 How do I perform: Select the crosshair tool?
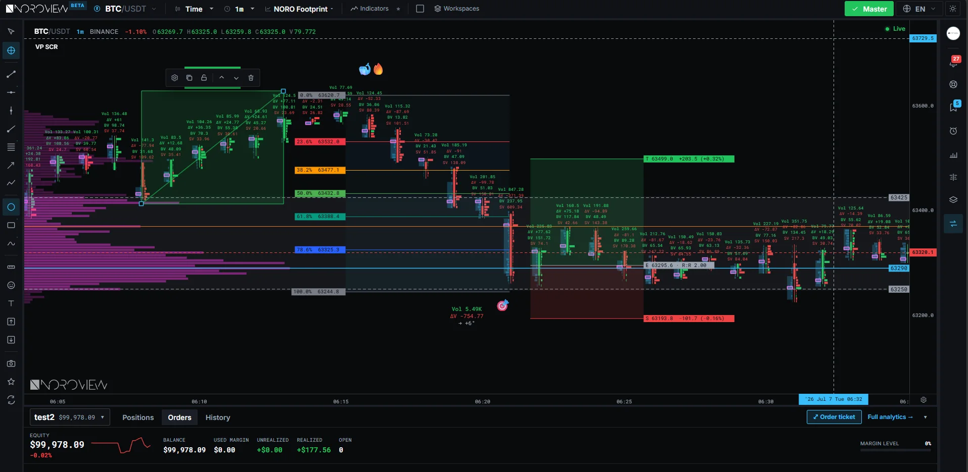pyautogui.click(x=11, y=50)
